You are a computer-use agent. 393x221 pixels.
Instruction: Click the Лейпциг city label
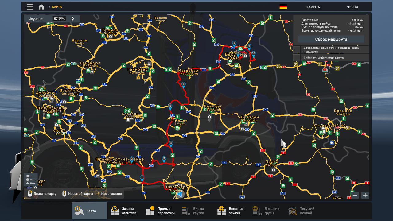(213, 106)
